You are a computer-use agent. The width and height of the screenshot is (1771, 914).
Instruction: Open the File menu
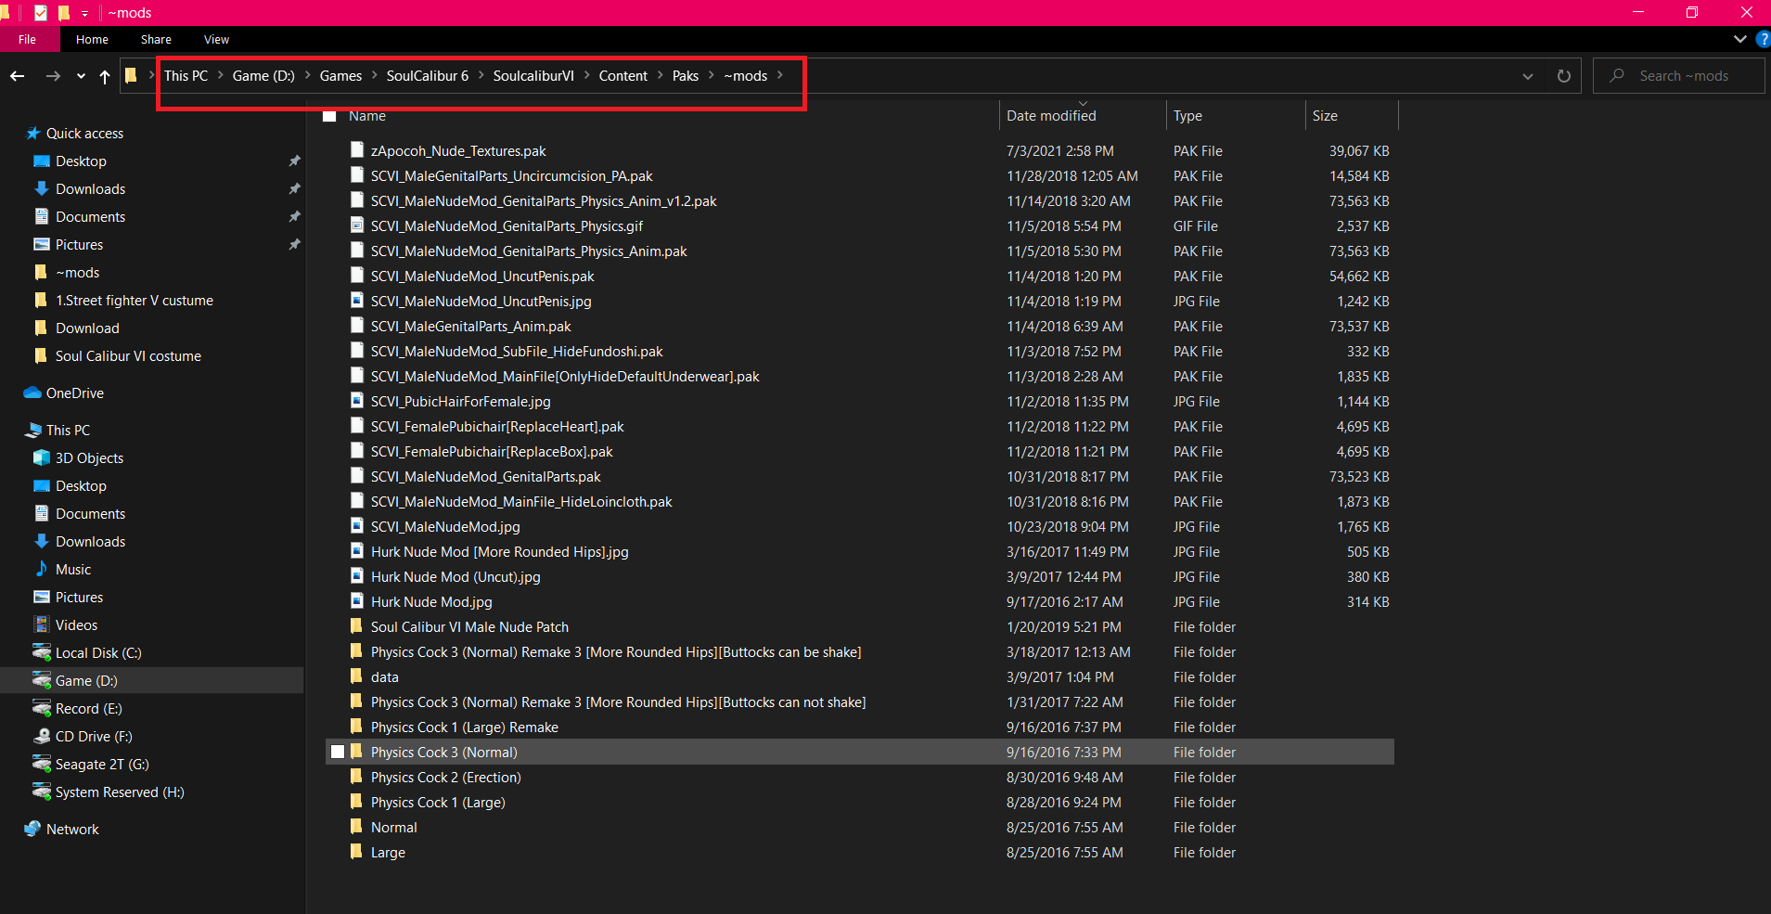click(x=28, y=40)
